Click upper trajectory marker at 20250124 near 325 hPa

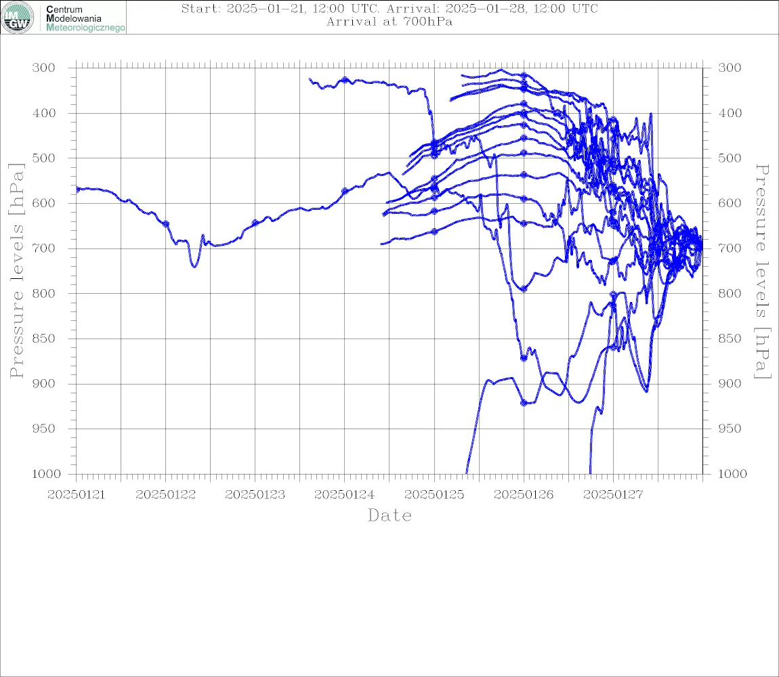345,79
